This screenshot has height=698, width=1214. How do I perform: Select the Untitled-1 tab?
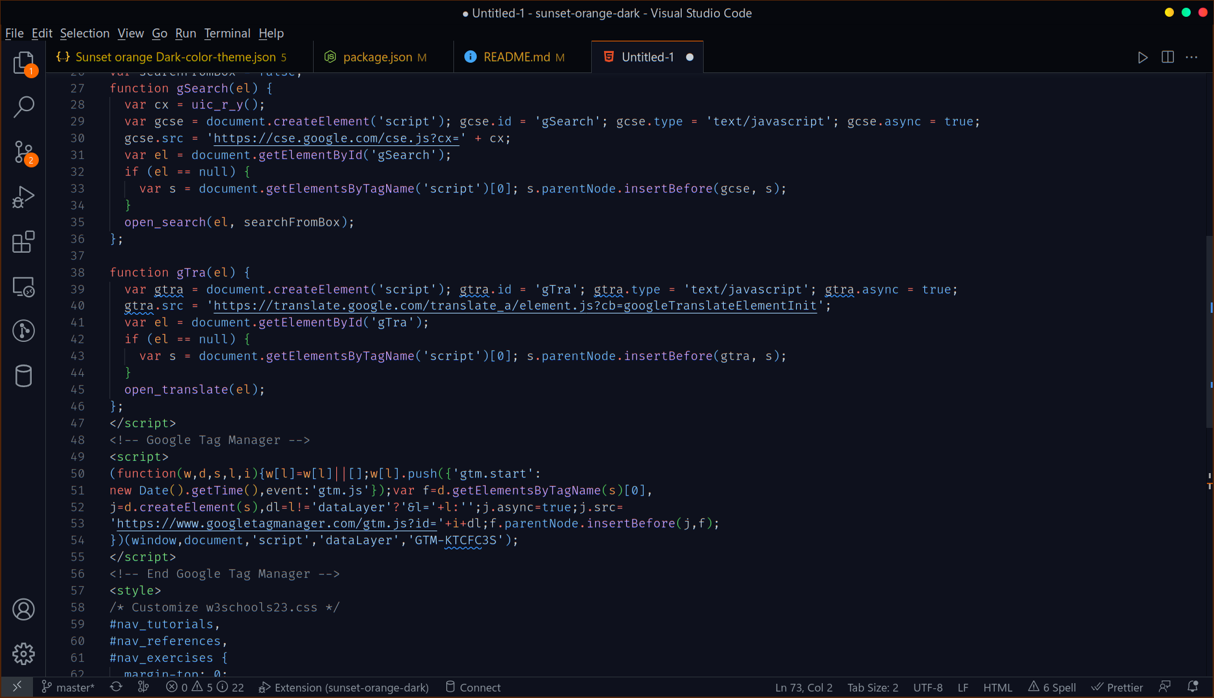click(x=647, y=57)
